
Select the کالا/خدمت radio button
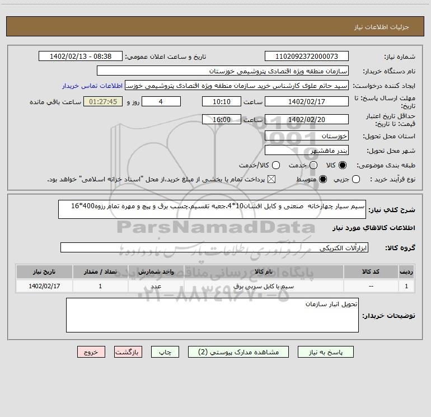(276, 165)
